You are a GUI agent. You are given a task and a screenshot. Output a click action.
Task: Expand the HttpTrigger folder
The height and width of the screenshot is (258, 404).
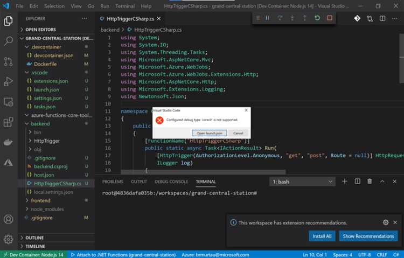pos(56,141)
